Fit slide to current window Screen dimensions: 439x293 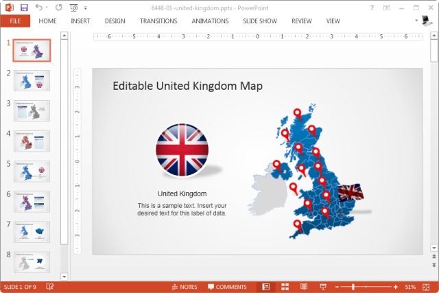point(426,287)
